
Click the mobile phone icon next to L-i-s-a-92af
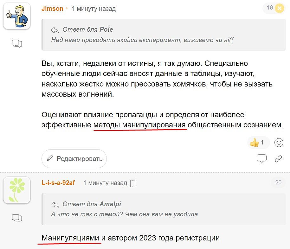pos(133,183)
